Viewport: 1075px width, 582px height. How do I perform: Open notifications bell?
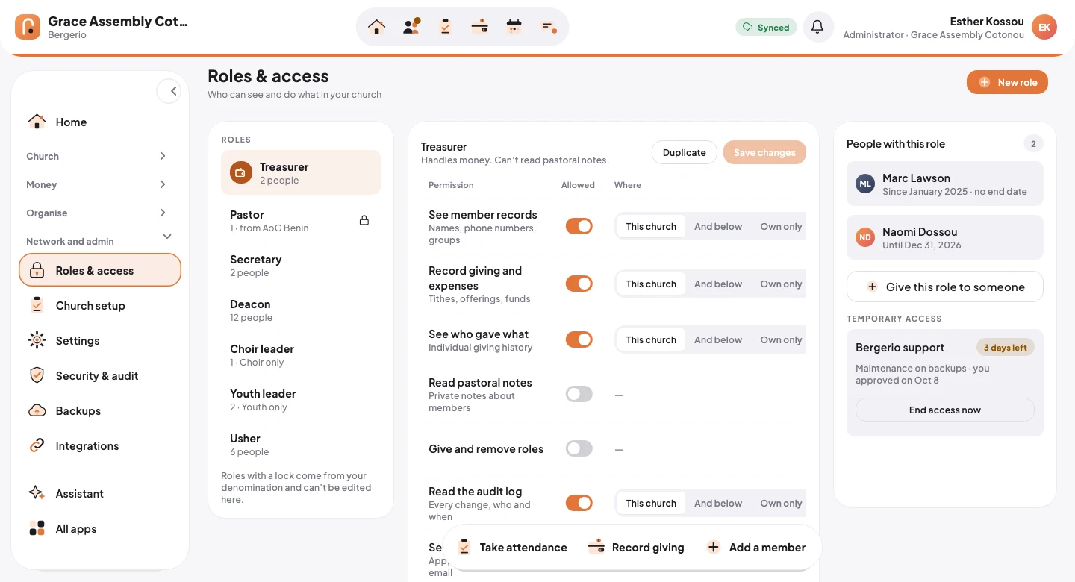point(818,27)
